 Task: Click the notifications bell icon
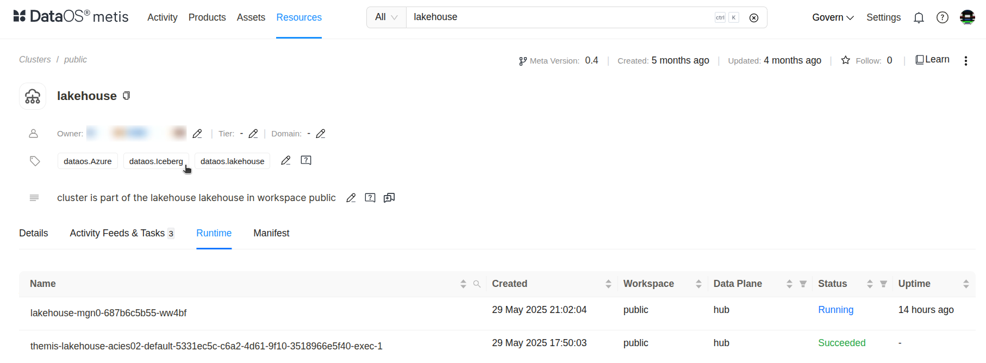[x=919, y=18]
